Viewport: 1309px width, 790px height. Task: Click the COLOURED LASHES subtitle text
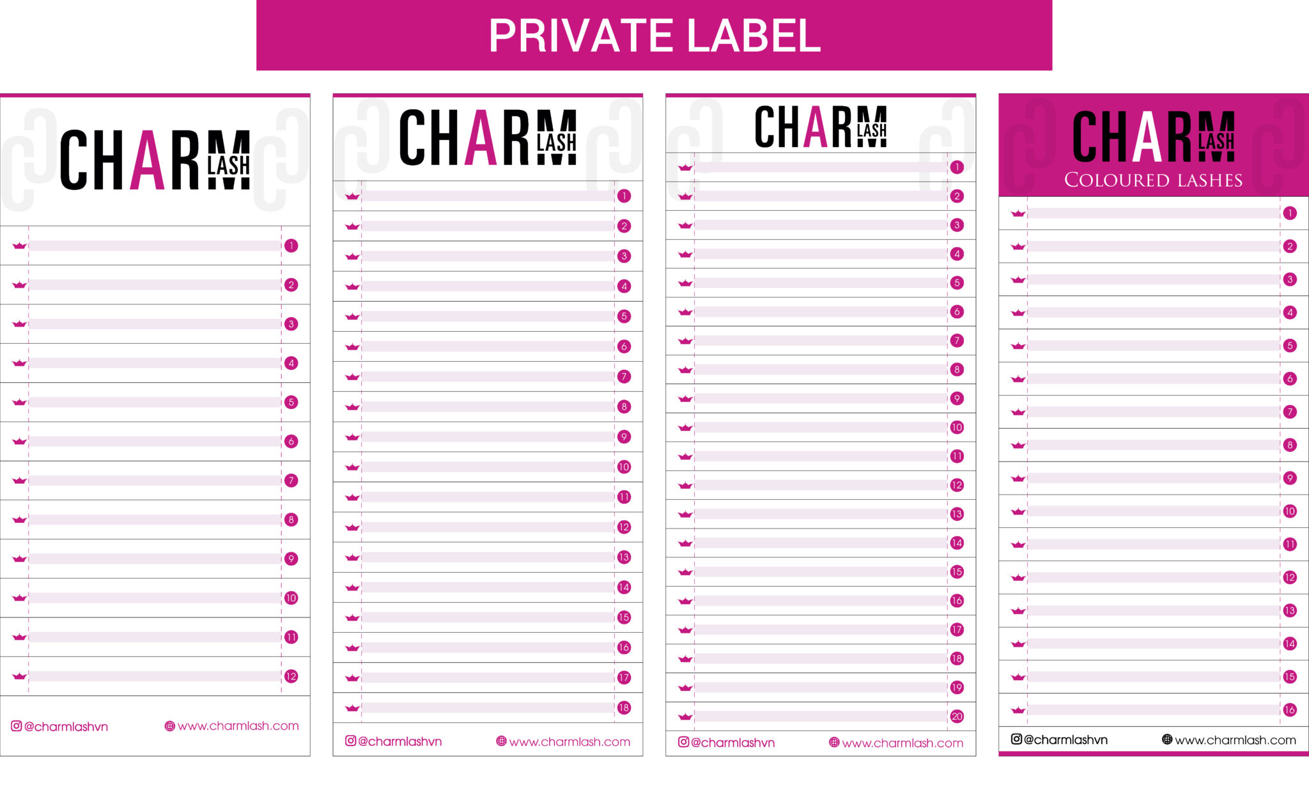pyautogui.click(x=1154, y=180)
